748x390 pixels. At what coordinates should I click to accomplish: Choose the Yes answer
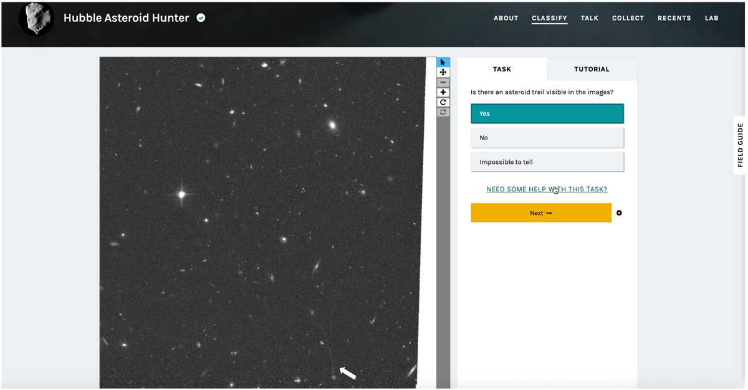pyautogui.click(x=547, y=113)
